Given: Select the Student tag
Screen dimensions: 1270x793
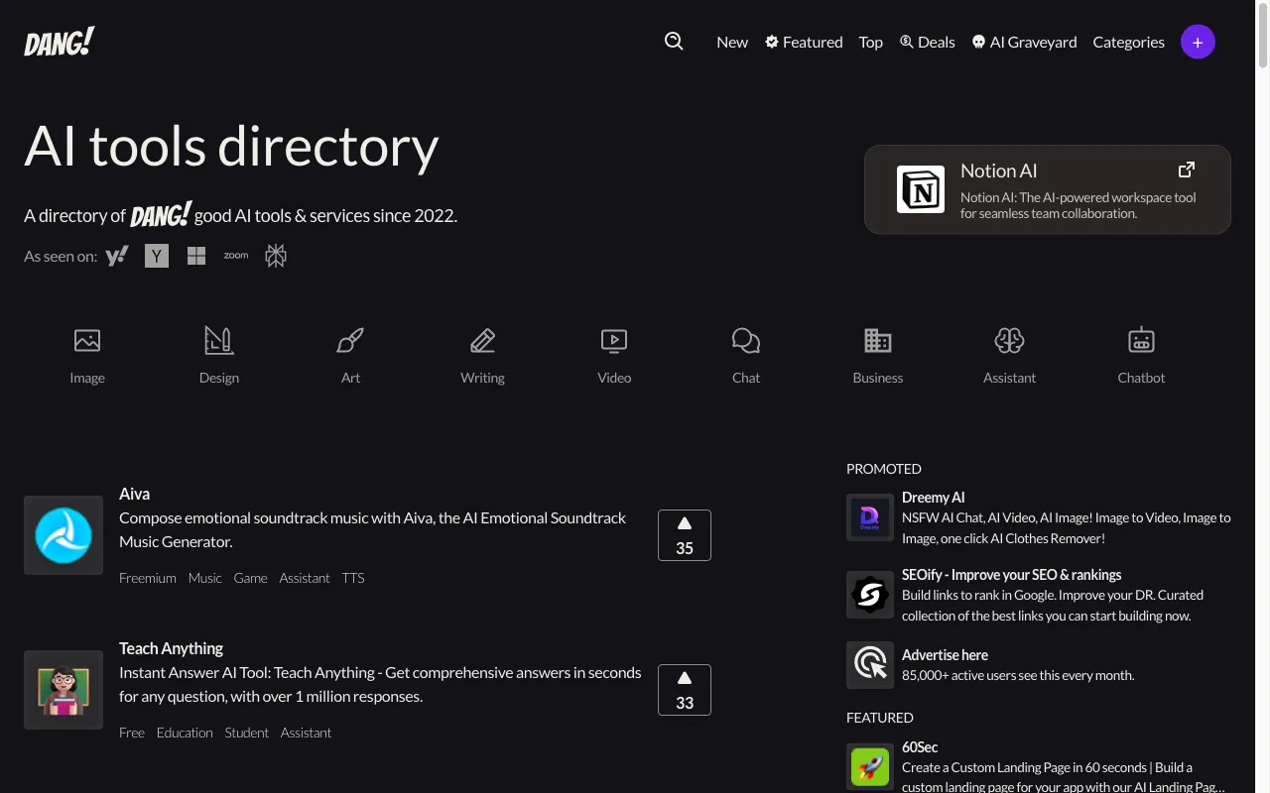Looking at the screenshot, I should tap(247, 733).
